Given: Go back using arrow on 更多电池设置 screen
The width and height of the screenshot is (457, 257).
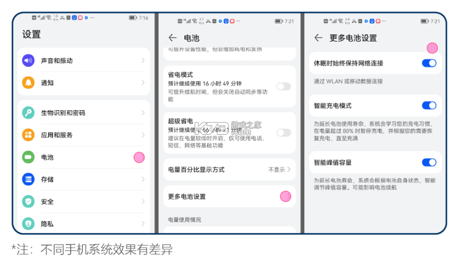Looking at the screenshot, I should [318, 38].
